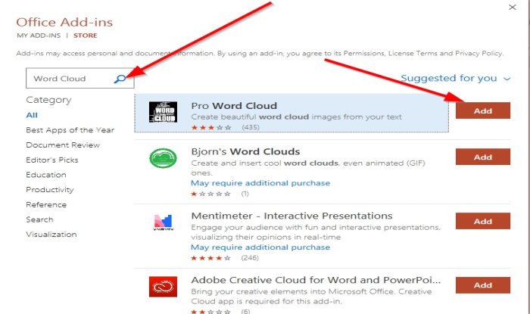Open the Pro Word Cloud app icon
Screen dimensions: 530x314
point(164,112)
